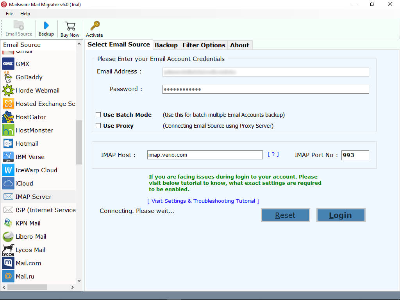The height and width of the screenshot is (300, 400).
Task: Check the Use Proxy box
Action: 98,126
